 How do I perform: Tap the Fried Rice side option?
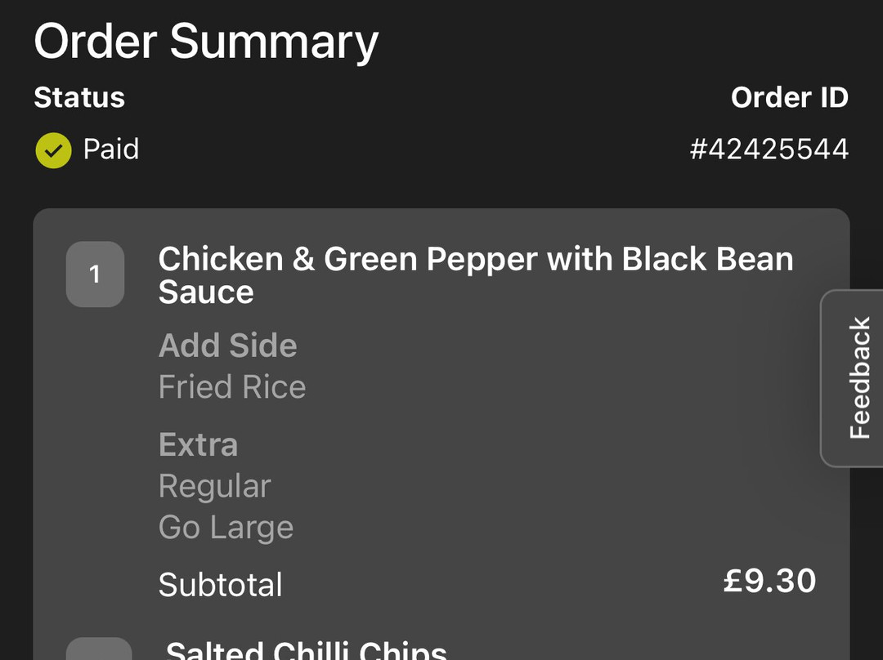pos(232,386)
